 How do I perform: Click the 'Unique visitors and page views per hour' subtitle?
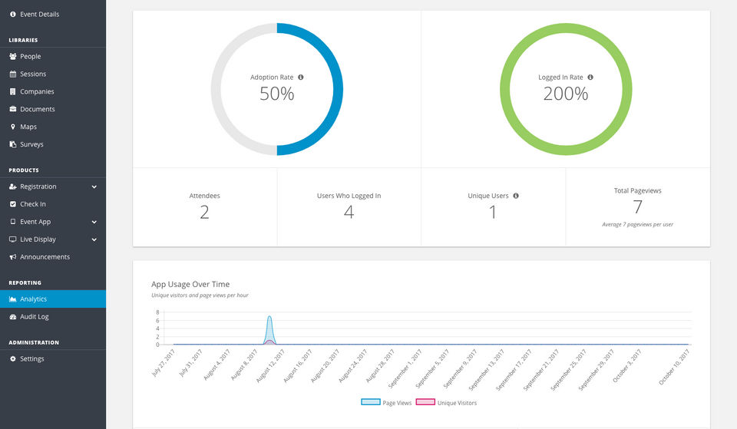(200, 295)
